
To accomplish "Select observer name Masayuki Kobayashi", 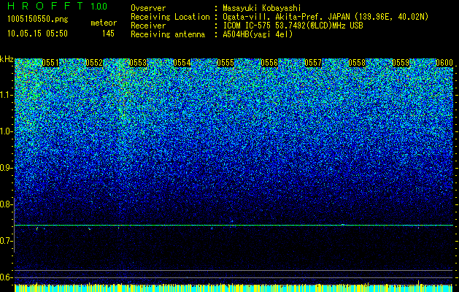I will 262,8.
